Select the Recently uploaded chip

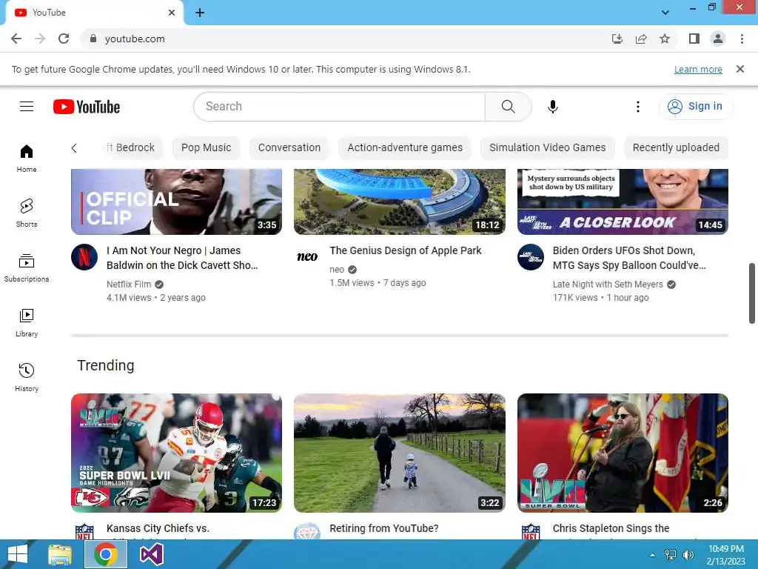tap(676, 147)
